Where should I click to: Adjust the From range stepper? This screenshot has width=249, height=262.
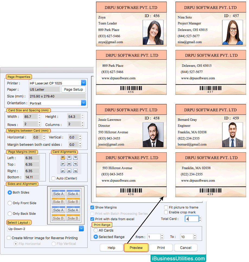(x=162, y=237)
